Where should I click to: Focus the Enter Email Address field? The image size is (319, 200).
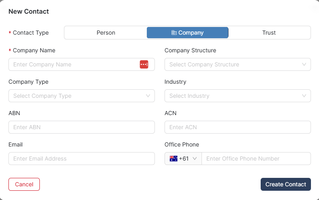point(82,159)
